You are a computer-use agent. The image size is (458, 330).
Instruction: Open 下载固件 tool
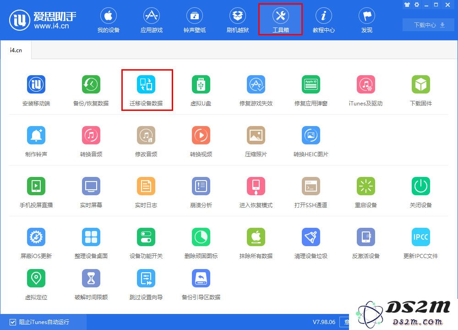420,84
